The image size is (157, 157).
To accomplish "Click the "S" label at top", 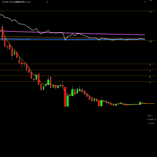I will 47,2.
